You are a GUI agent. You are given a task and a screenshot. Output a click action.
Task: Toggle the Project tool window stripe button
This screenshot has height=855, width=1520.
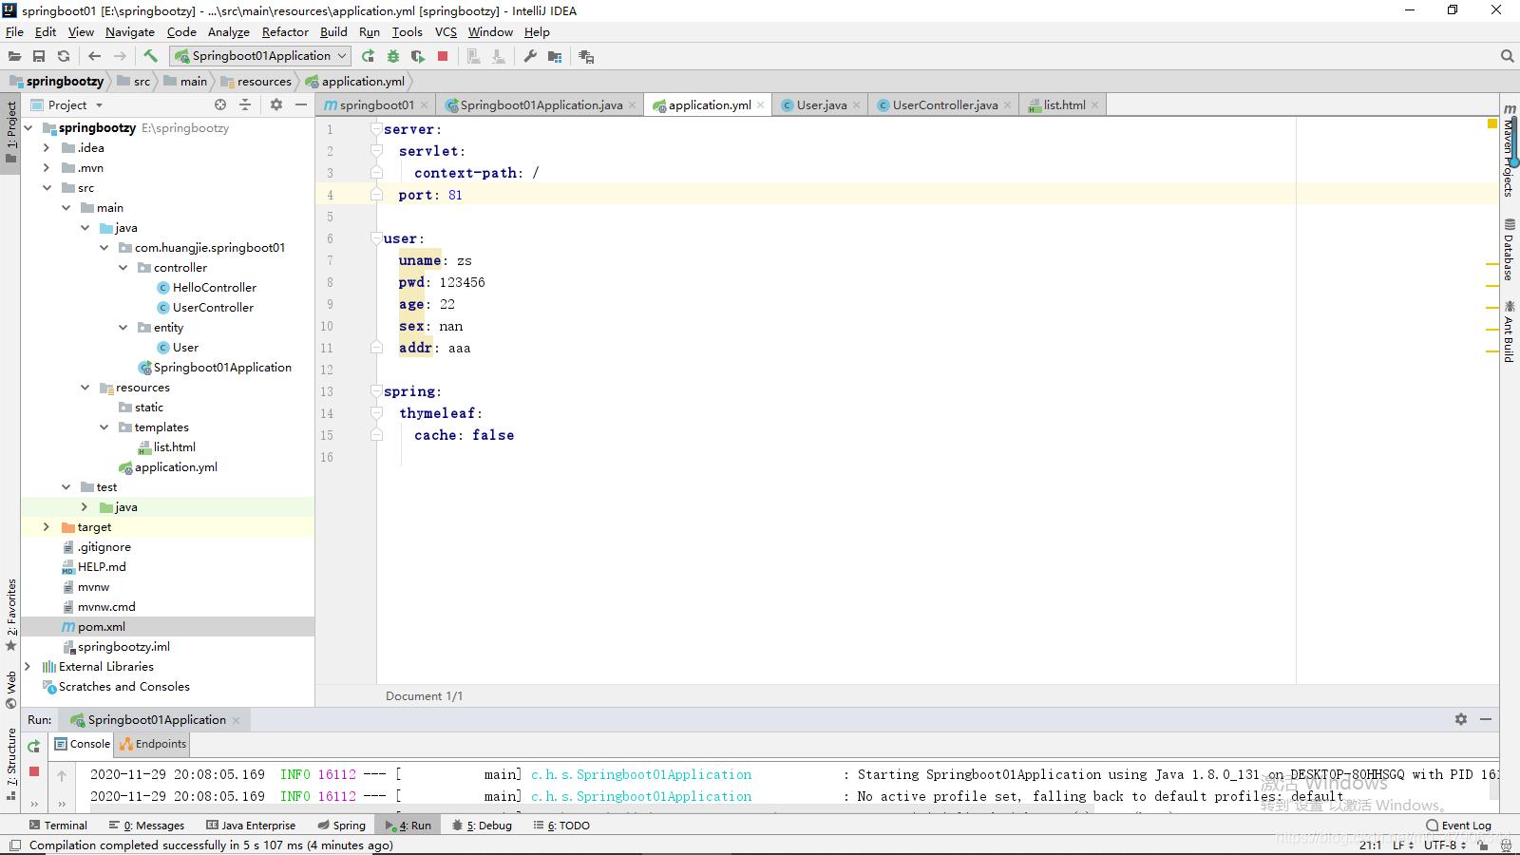tap(10, 131)
